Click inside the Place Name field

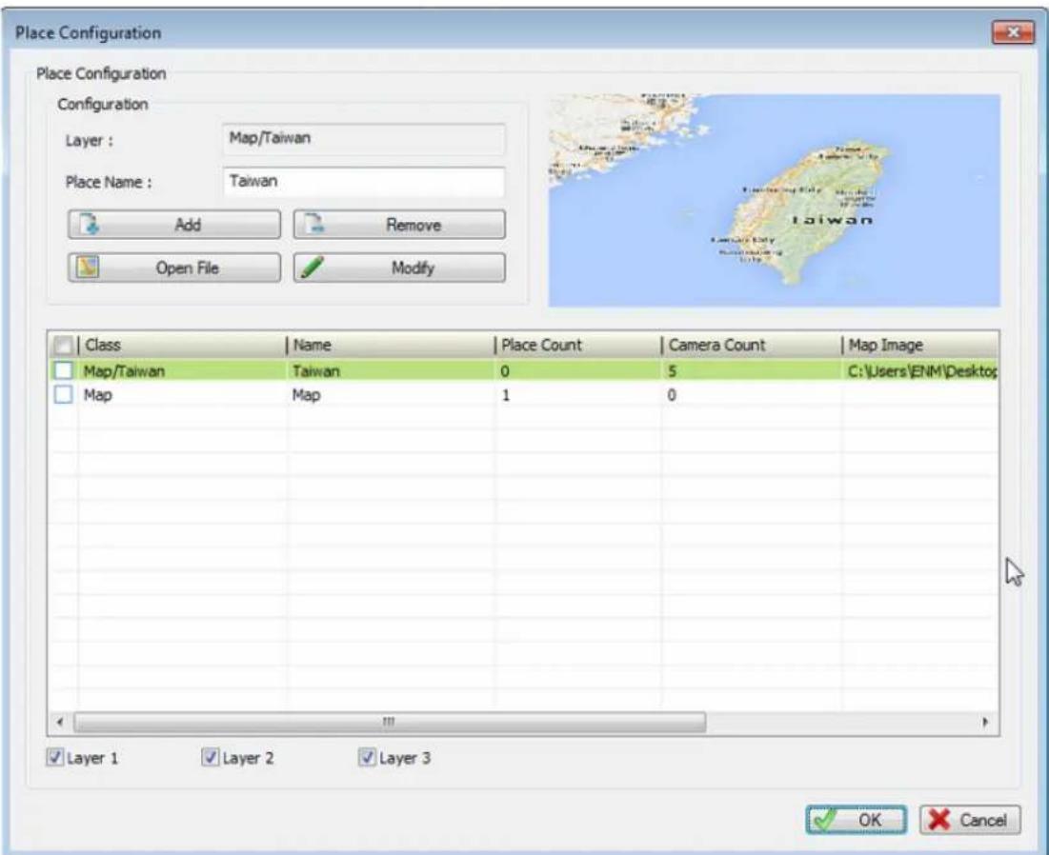coord(364,182)
